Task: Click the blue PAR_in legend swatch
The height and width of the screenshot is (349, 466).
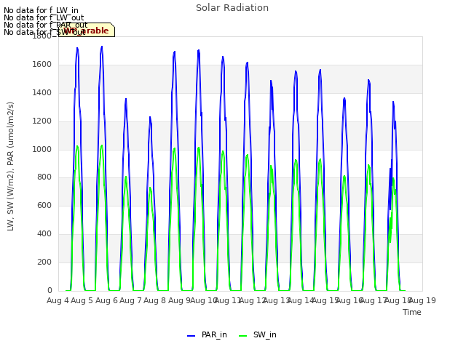Action: pyautogui.click(x=191, y=336)
